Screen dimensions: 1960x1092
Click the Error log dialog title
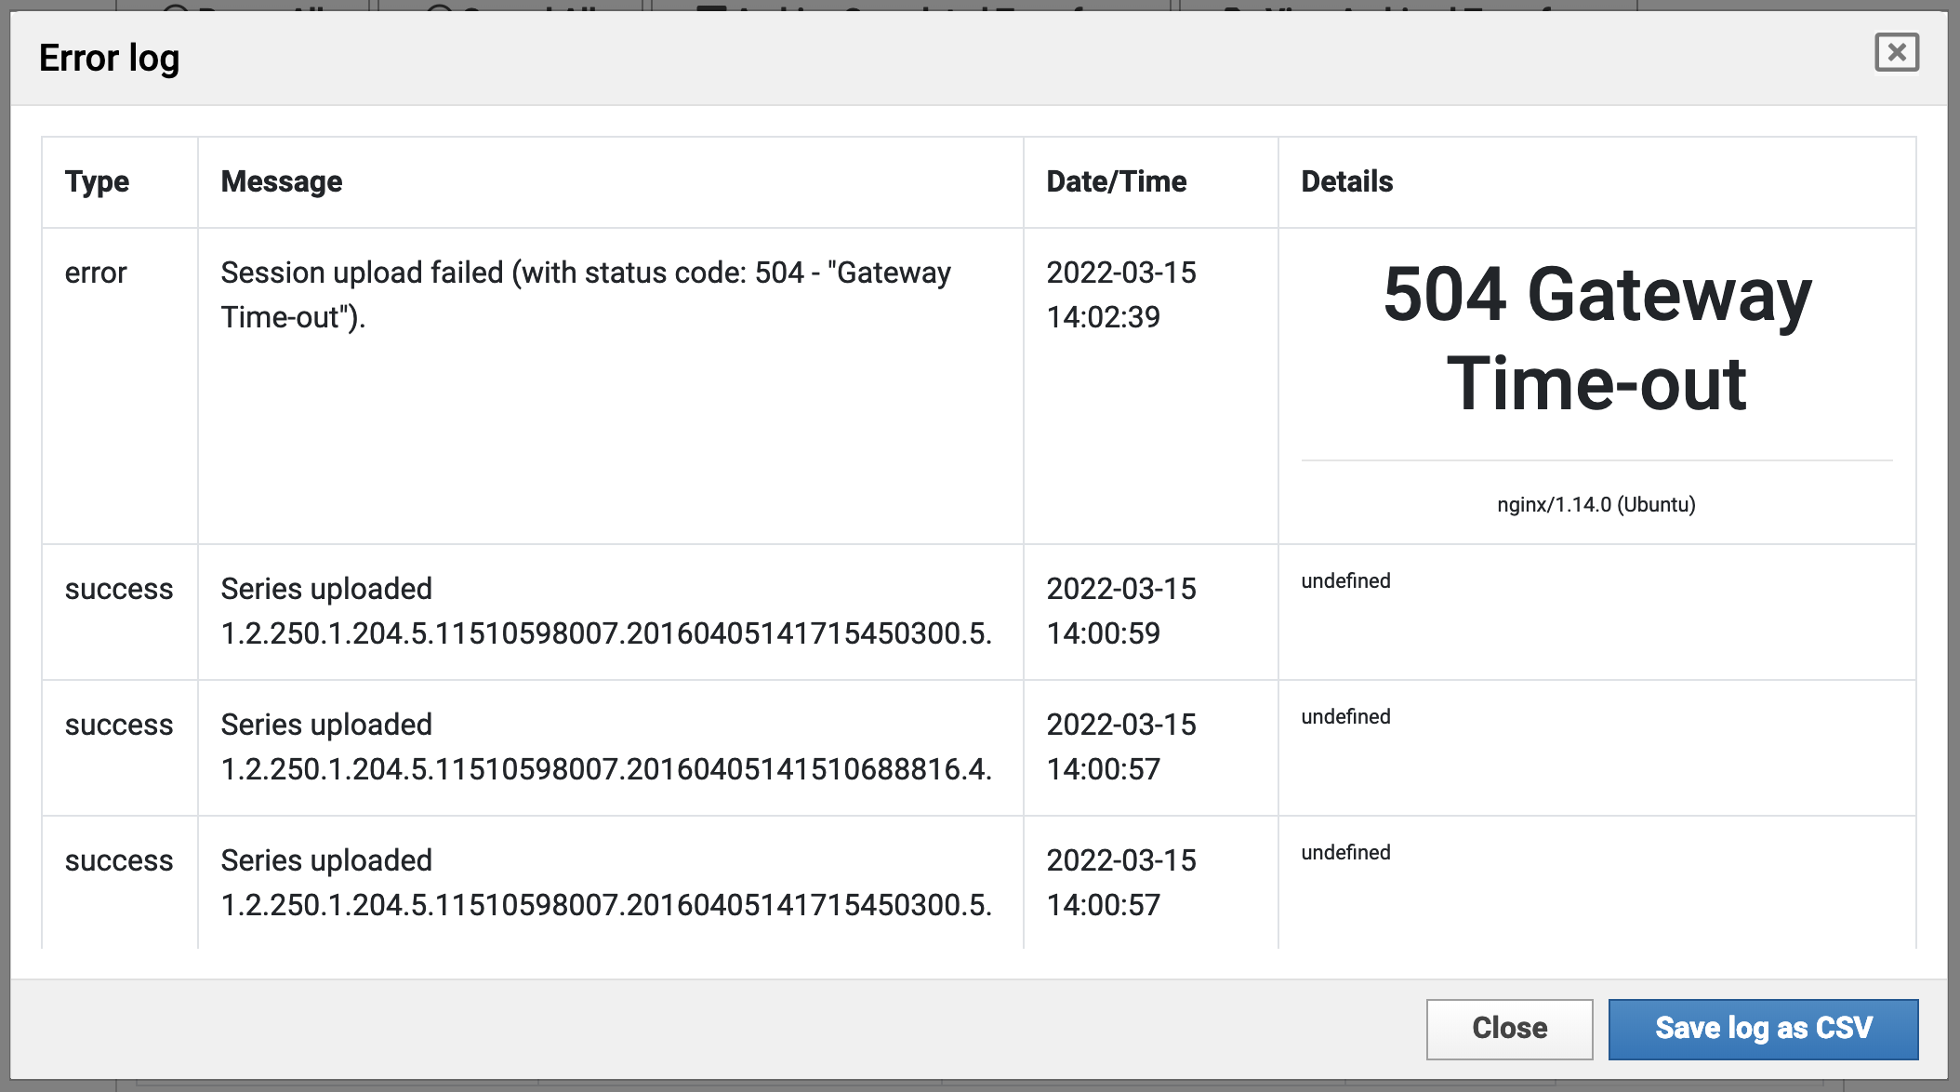click(109, 58)
